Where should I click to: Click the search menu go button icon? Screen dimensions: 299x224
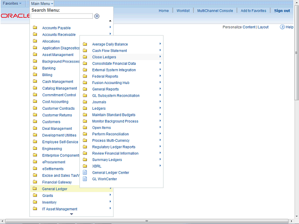97,16
